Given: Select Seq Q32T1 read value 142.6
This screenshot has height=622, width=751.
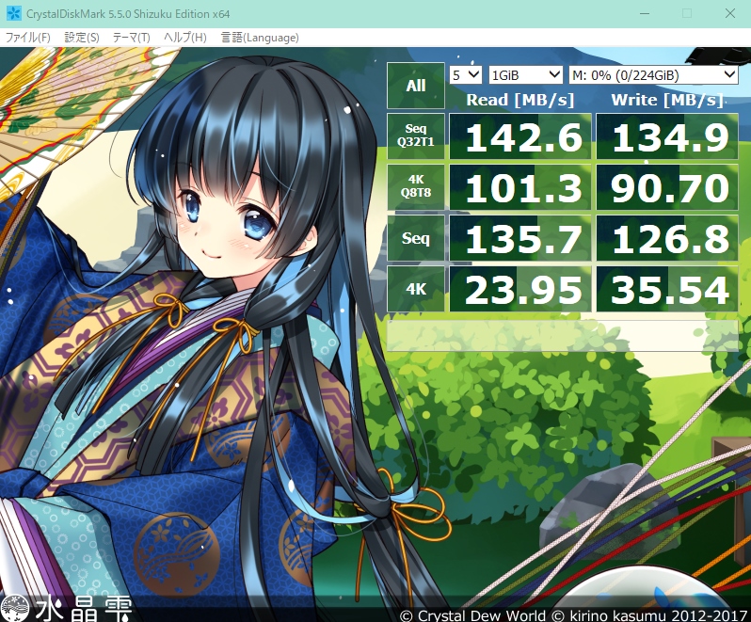Looking at the screenshot, I should tap(520, 136).
